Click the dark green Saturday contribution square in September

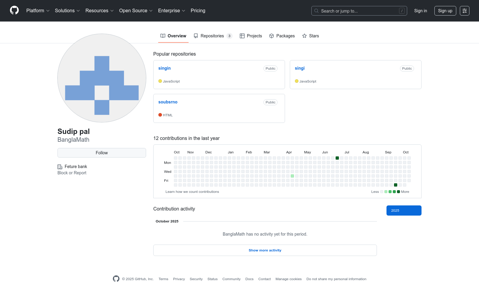click(395, 185)
